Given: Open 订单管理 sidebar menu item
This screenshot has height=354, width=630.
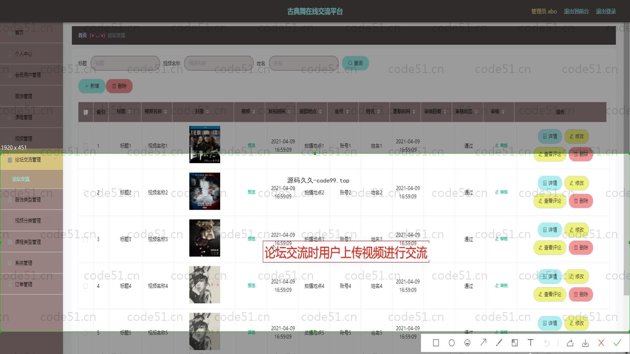Looking at the screenshot, I should (24, 284).
